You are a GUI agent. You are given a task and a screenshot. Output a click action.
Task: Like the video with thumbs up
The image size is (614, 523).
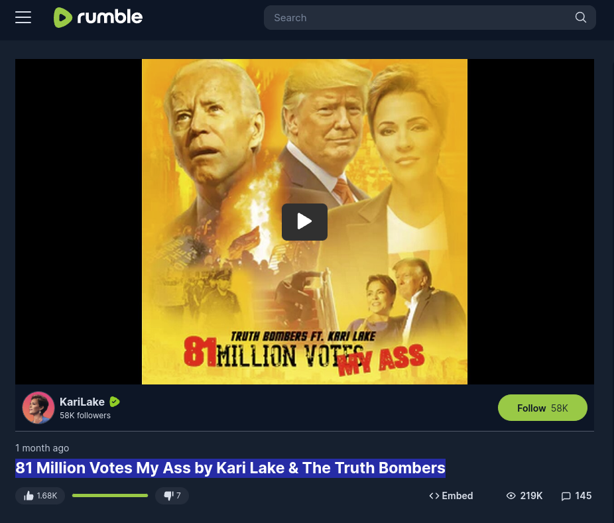pyautogui.click(x=40, y=496)
